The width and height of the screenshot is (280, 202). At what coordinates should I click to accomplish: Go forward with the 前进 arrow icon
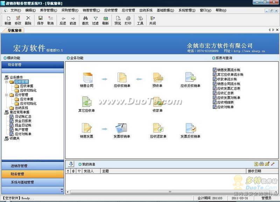pyautogui.click(x=73, y=20)
